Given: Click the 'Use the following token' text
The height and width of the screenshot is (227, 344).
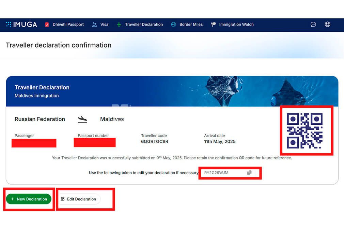Looking at the screenshot, I should [143, 173].
